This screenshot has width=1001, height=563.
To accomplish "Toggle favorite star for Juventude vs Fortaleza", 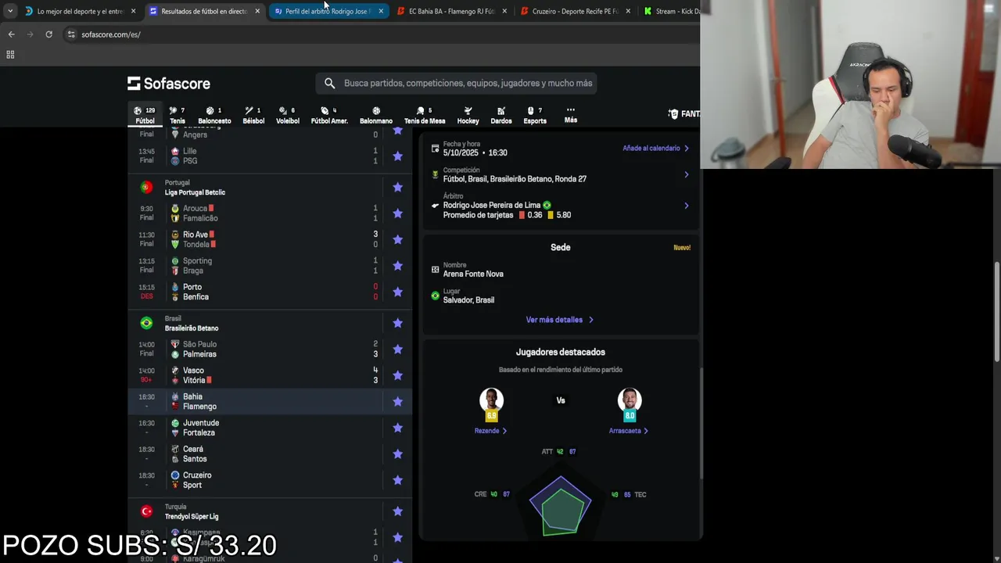I will (x=397, y=428).
